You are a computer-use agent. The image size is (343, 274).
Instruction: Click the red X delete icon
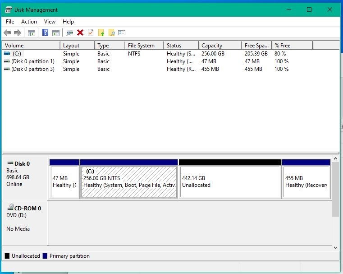pyautogui.click(x=80, y=33)
